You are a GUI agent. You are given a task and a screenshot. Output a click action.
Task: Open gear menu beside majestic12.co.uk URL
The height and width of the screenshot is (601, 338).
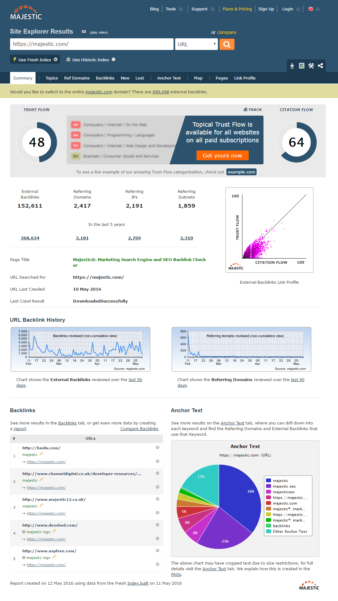(158, 499)
